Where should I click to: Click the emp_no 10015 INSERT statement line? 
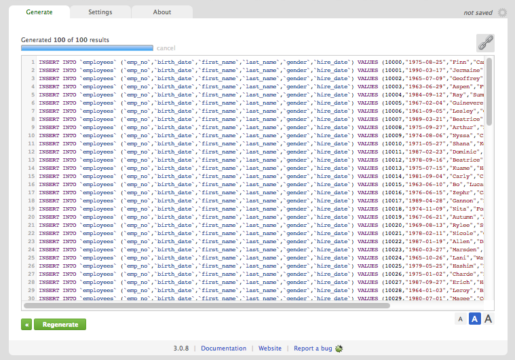pos(261,185)
